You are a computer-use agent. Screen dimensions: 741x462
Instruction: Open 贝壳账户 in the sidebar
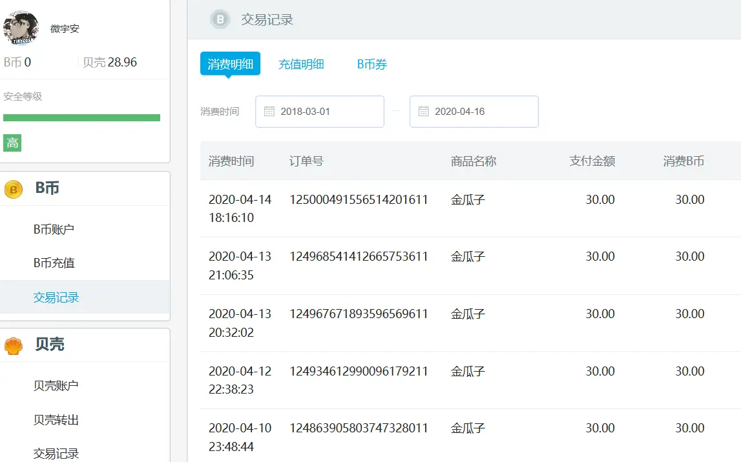coord(56,386)
